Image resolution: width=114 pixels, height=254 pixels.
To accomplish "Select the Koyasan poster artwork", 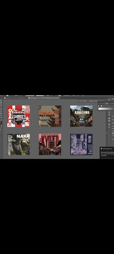I will point(50,116).
